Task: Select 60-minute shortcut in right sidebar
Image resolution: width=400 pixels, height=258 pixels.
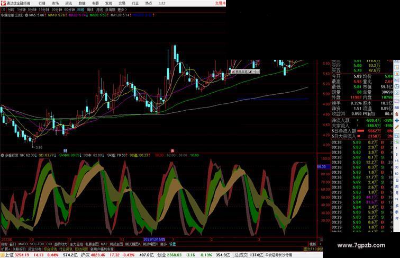Action: click(x=397, y=174)
